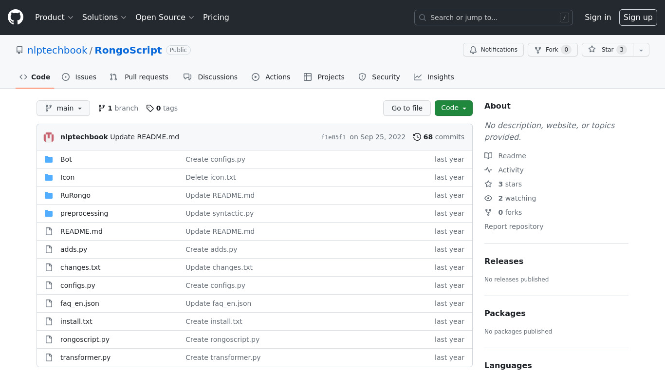Open the Insights tab
Image resolution: width=665 pixels, height=374 pixels.
[x=434, y=77]
